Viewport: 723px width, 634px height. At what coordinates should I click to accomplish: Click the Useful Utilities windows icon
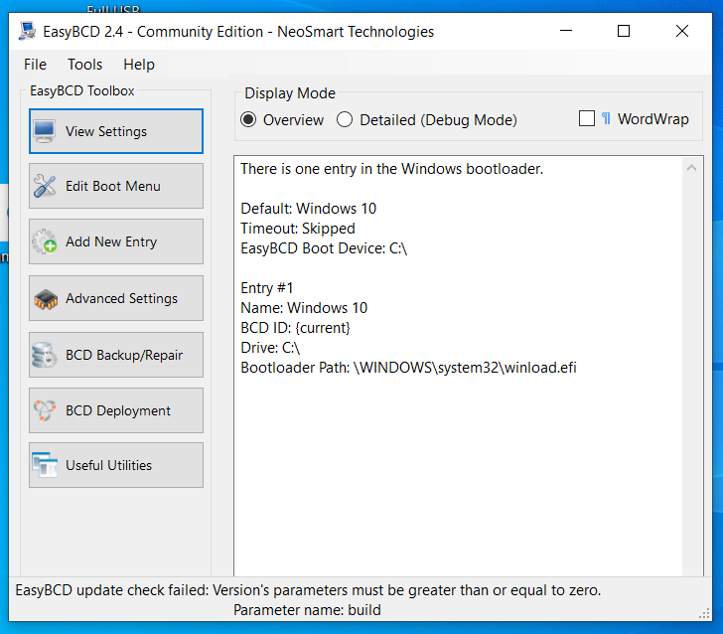tap(45, 465)
